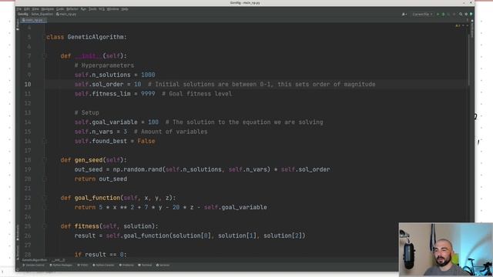
Task: Open Python Console tool window
Action: tap(103, 265)
